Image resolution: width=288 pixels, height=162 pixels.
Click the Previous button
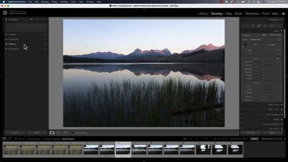point(251,133)
